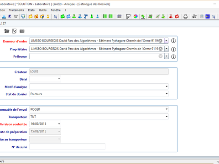Open the ? help menu

pos(65,10)
